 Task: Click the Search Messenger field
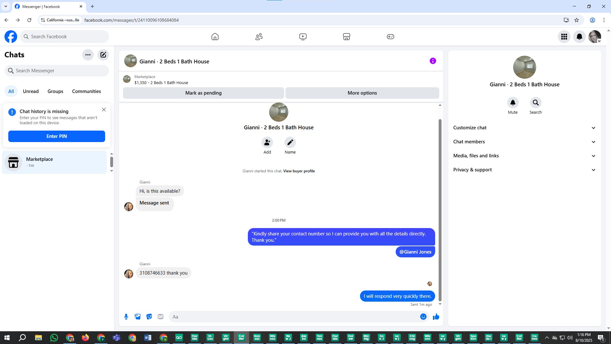coord(57,71)
